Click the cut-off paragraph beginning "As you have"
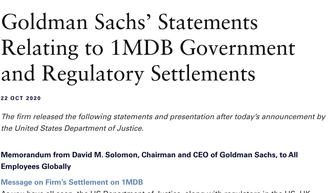The height and width of the screenshot is (193, 335). [x=155, y=191]
